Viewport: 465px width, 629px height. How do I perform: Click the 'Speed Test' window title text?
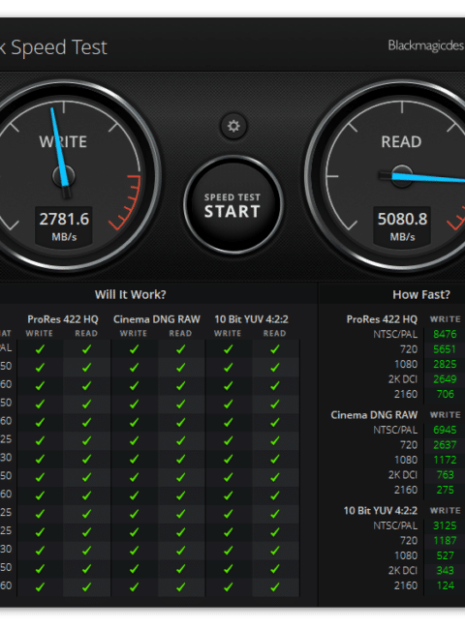[x=59, y=47]
